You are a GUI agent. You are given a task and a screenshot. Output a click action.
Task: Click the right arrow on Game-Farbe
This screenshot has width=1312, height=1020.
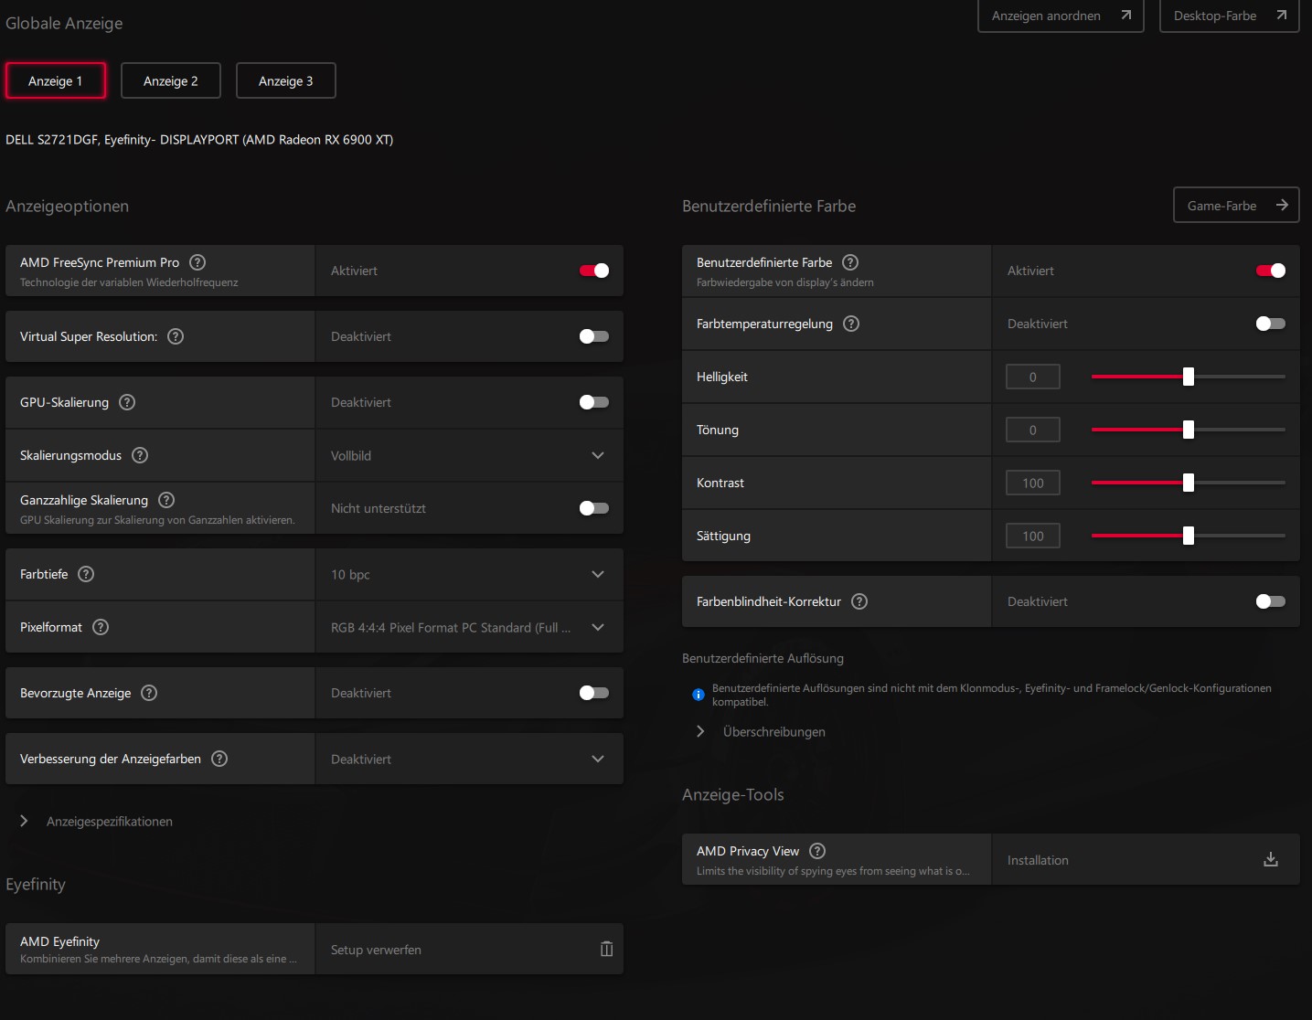[x=1282, y=205]
